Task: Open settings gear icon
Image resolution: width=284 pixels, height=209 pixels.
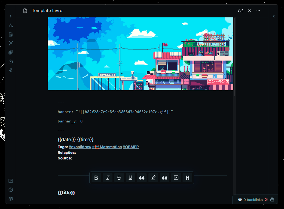Action: tap(11, 199)
